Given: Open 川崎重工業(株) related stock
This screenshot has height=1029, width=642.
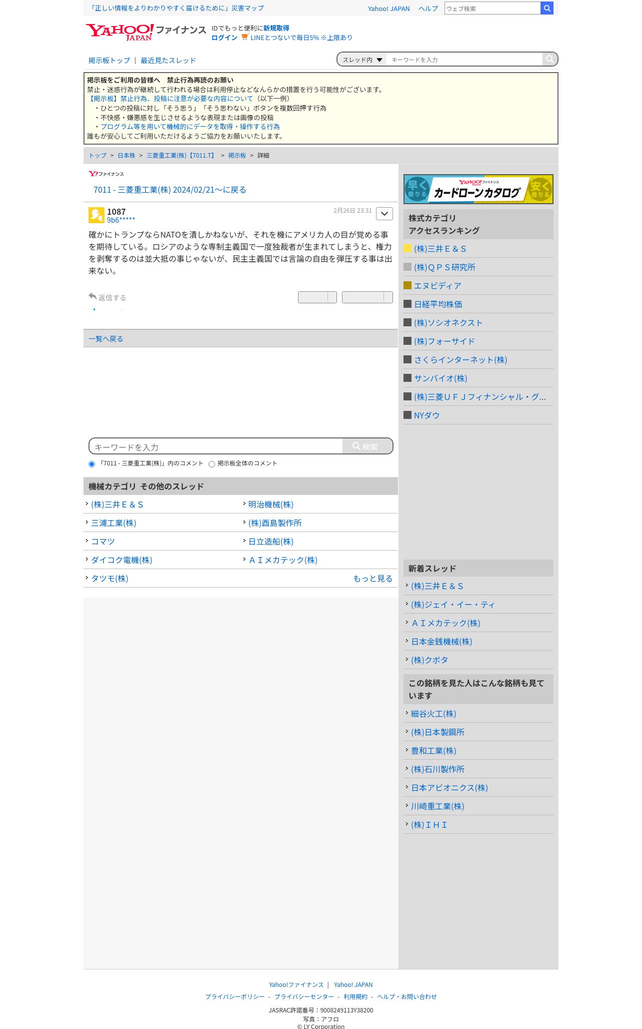Looking at the screenshot, I should pyautogui.click(x=437, y=806).
